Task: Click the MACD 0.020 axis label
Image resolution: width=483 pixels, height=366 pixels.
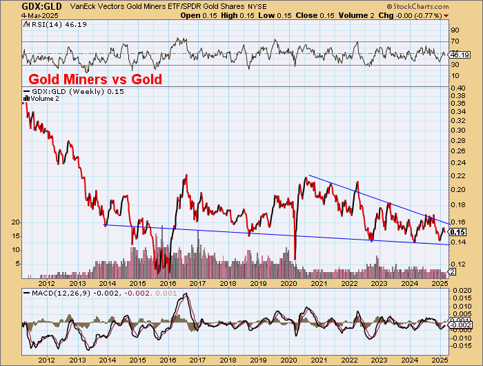Action: [x=461, y=291]
